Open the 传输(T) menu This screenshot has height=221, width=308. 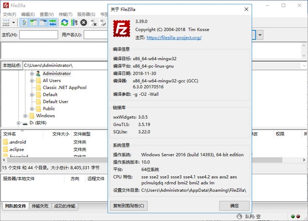[65, 14]
